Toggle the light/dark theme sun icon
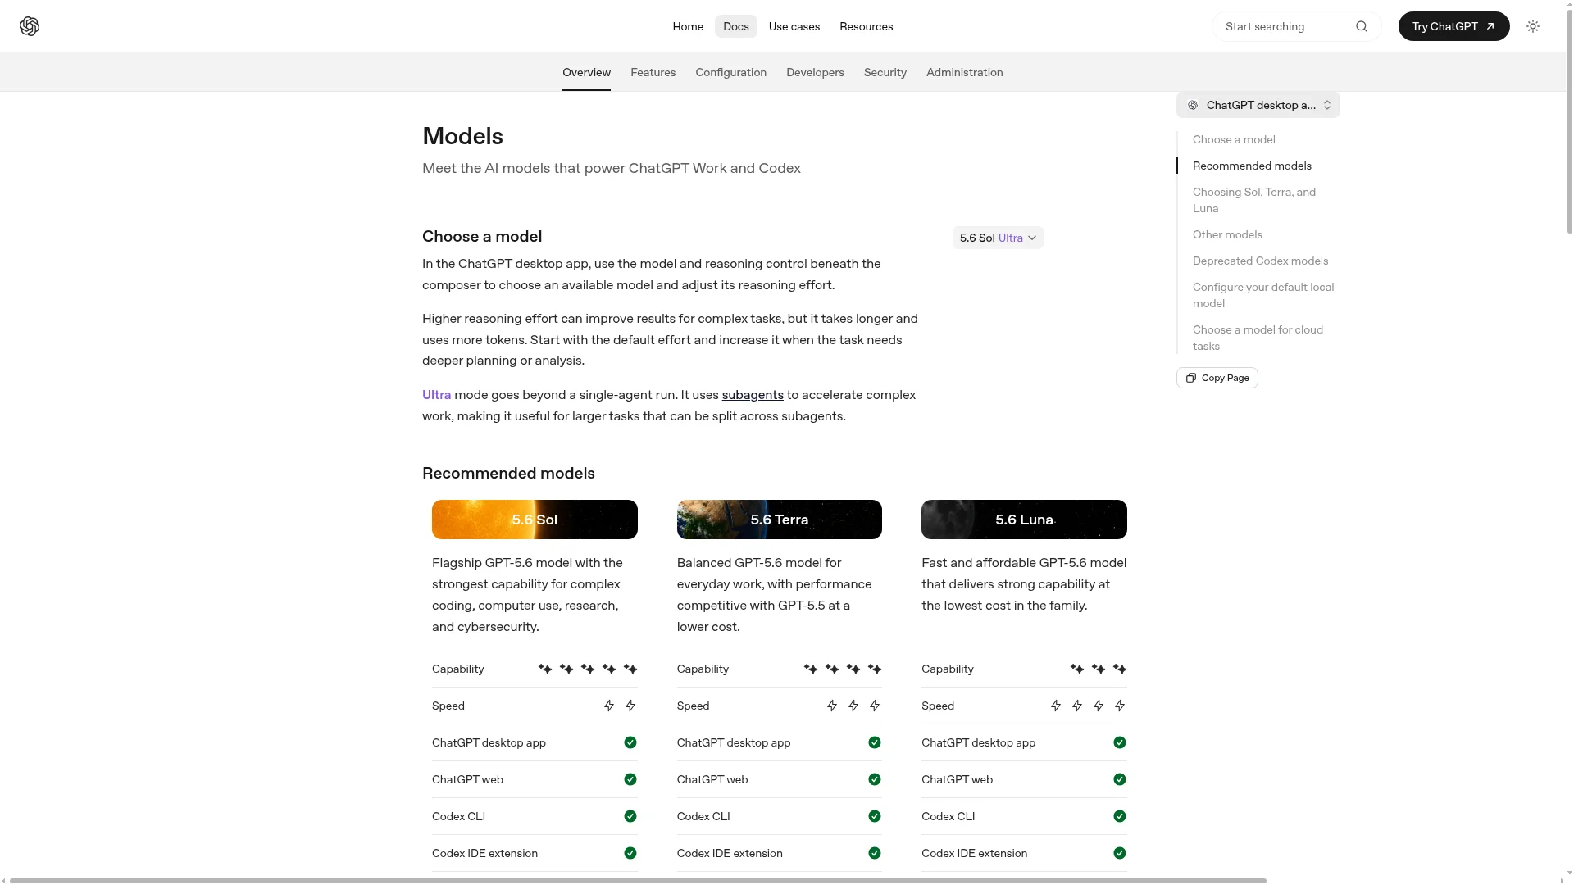The width and height of the screenshot is (1574, 885). coord(1533,26)
